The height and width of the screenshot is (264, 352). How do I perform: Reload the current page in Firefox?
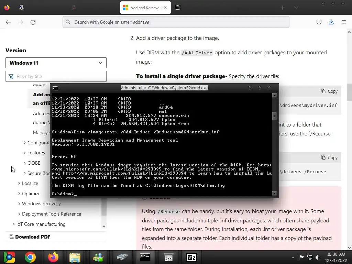[33, 22]
